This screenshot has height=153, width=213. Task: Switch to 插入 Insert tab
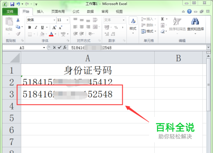point(40,11)
